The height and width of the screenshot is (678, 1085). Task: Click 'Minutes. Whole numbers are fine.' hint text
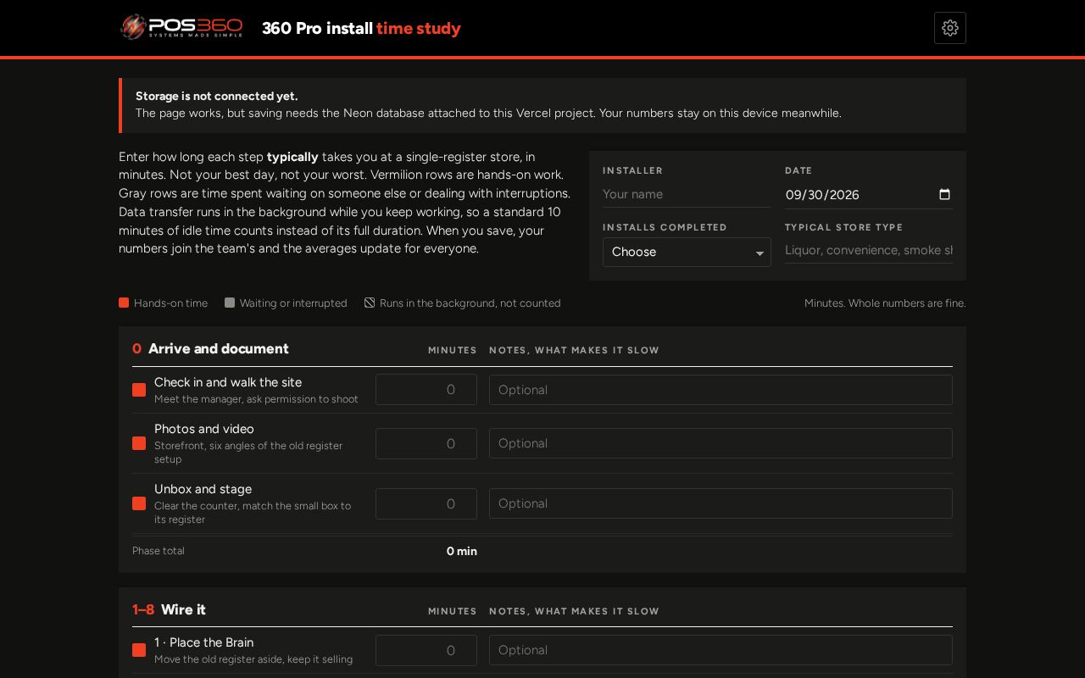tap(885, 303)
